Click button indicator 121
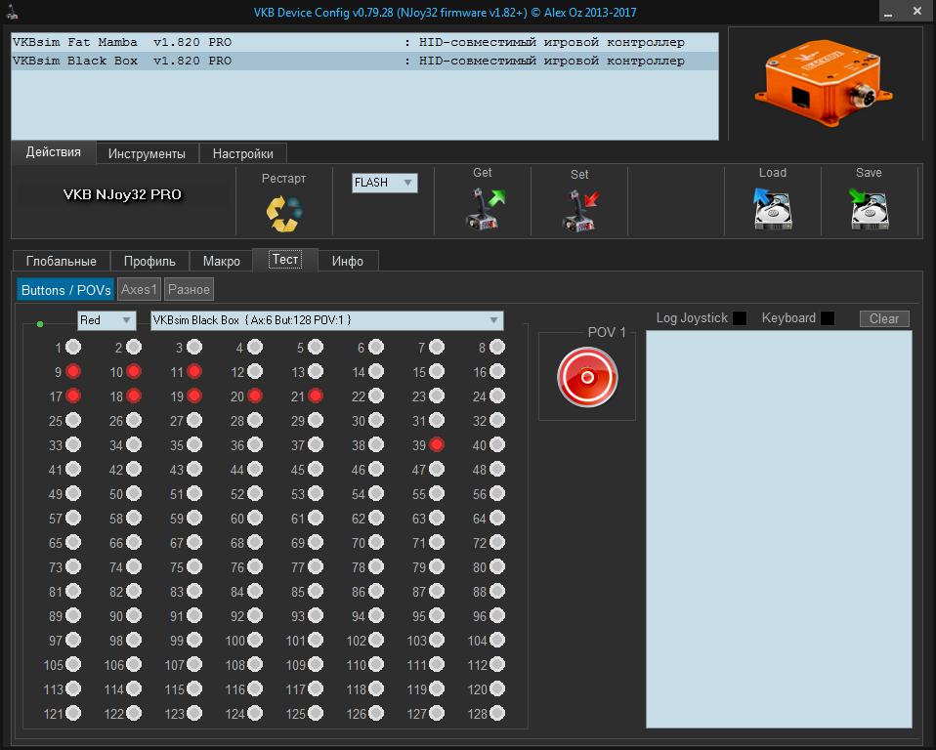 [73, 713]
